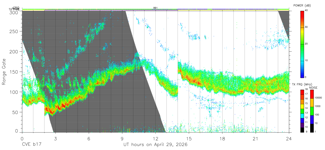Screen dimensions: 325x150
Task: Click the Range Gate axis title
Action: [4, 72]
